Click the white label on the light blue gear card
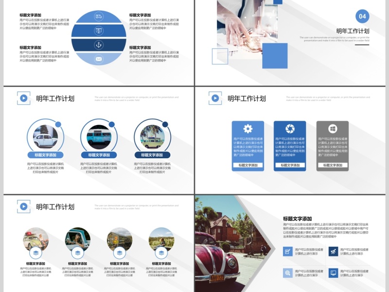The width and height of the screenshot is (389, 292). click(248, 165)
